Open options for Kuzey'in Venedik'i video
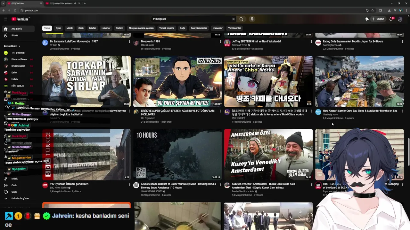The image size is (410, 230). pyautogui.click(x=311, y=184)
